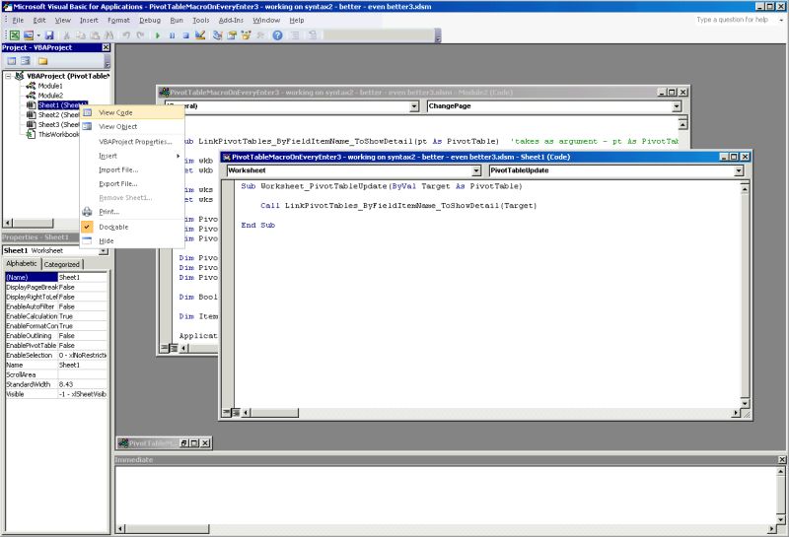Open the Sheet1 Worksheet properties object dropdown
Image resolution: width=789 pixels, height=537 pixels.
coord(104,250)
